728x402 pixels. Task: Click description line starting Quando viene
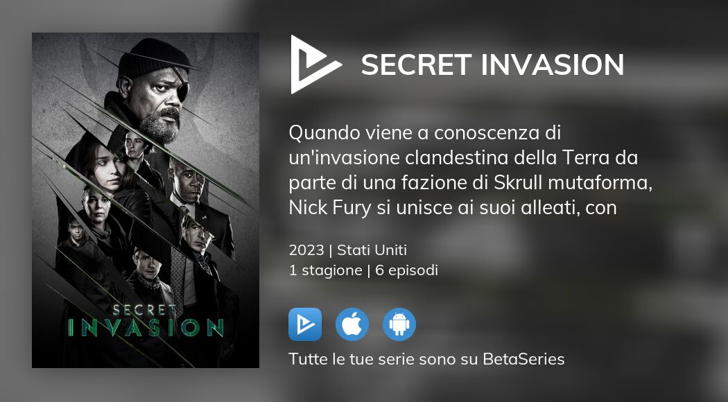pos(425,133)
